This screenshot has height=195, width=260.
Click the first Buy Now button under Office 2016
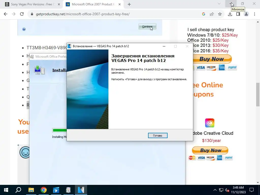point(212,59)
